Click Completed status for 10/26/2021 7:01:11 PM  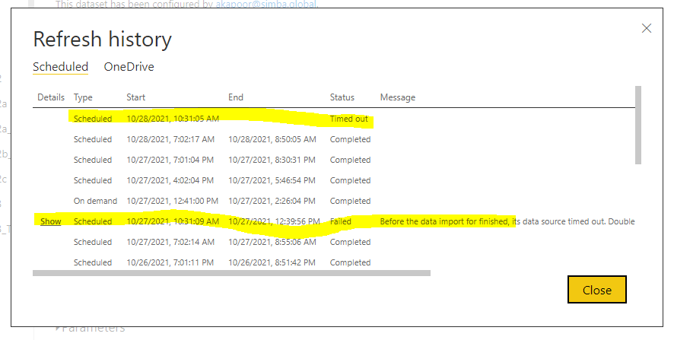[x=351, y=262]
